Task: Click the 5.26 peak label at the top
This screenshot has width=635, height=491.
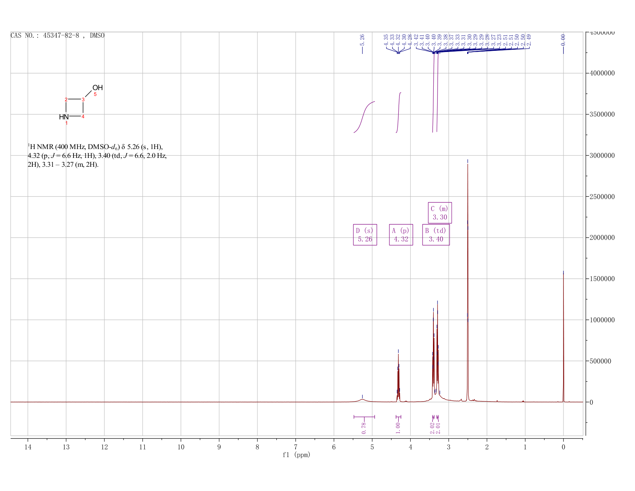Action: tap(362, 40)
